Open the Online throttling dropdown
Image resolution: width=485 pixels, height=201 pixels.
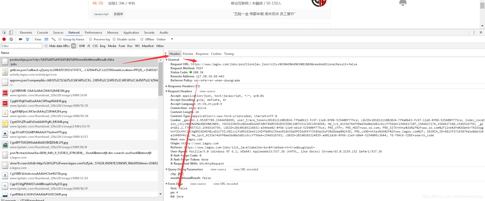click(165, 39)
